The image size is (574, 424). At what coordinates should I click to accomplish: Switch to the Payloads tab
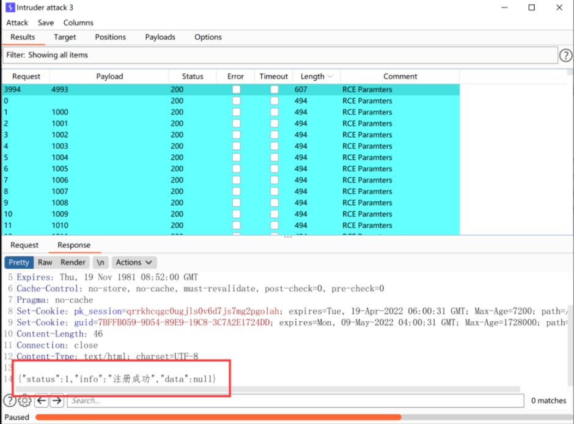160,37
